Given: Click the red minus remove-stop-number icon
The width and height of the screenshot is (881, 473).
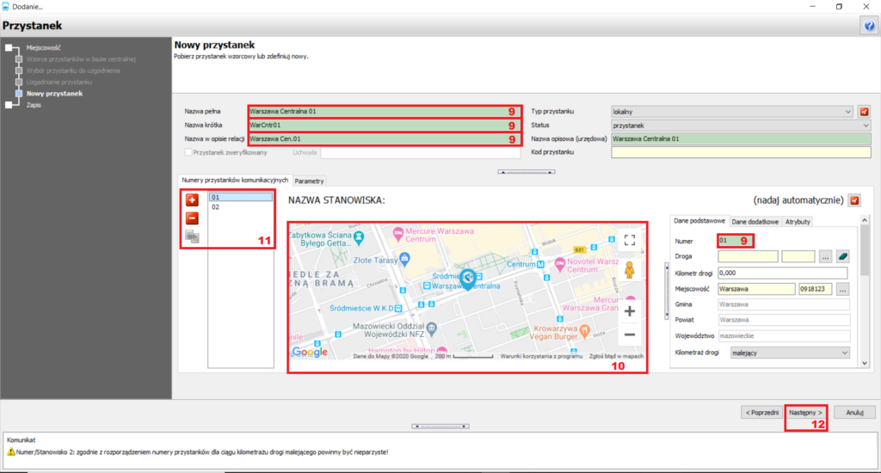Looking at the screenshot, I should coord(192,218).
